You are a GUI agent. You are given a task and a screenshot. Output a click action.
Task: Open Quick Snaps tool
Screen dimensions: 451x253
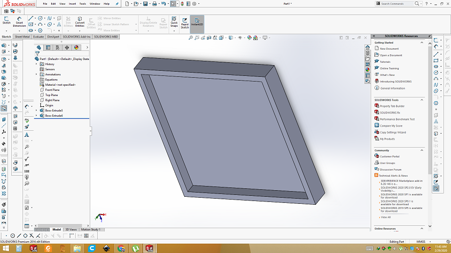(x=174, y=22)
